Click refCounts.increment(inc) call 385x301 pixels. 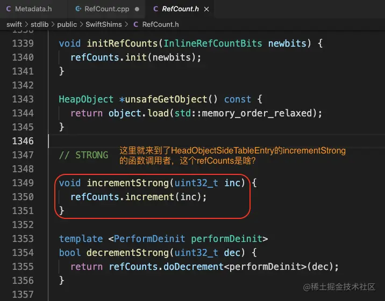pyautogui.click(x=139, y=197)
